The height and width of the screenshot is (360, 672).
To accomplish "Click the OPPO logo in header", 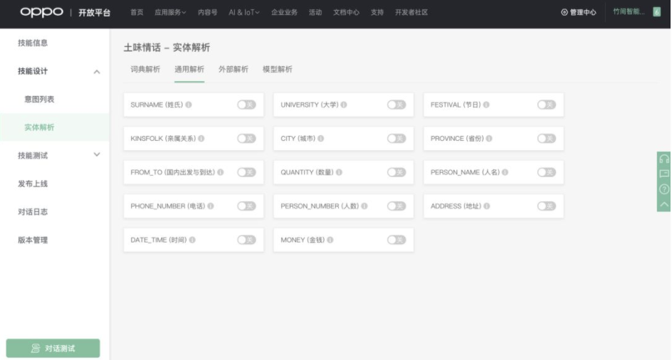I will tap(41, 12).
